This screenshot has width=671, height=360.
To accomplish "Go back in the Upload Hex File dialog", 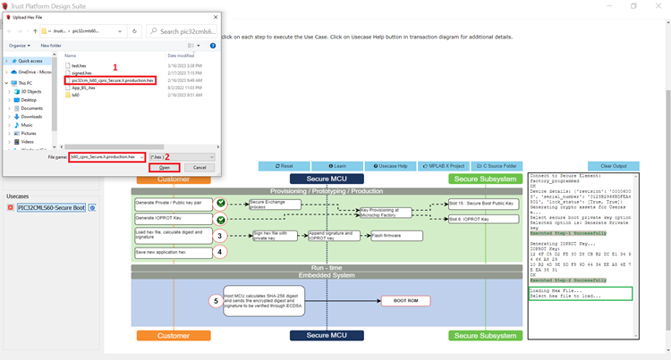I will pos(10,31).
